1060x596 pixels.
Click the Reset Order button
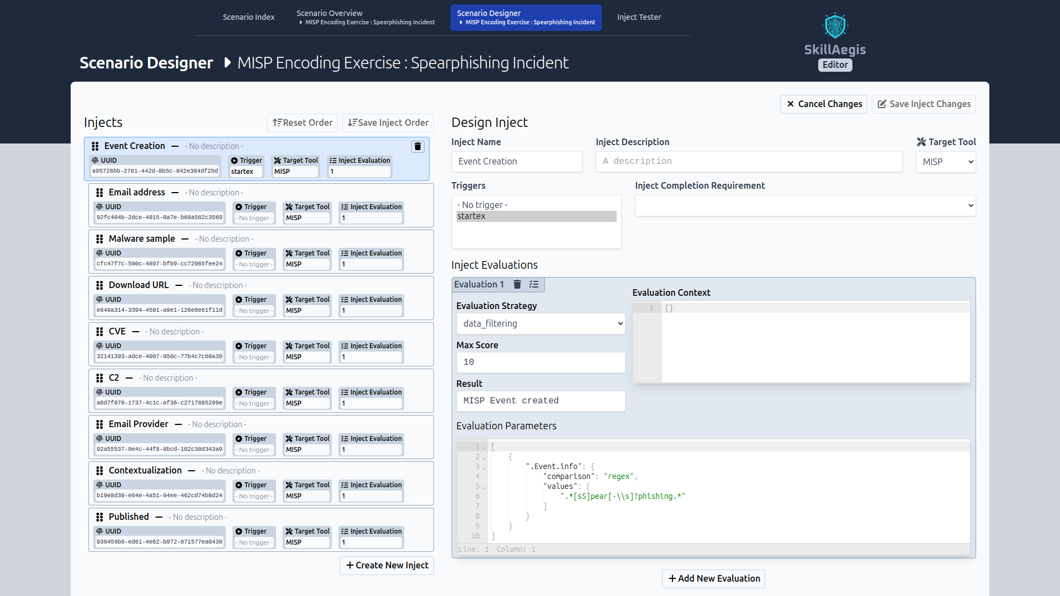tap(303, 123)
